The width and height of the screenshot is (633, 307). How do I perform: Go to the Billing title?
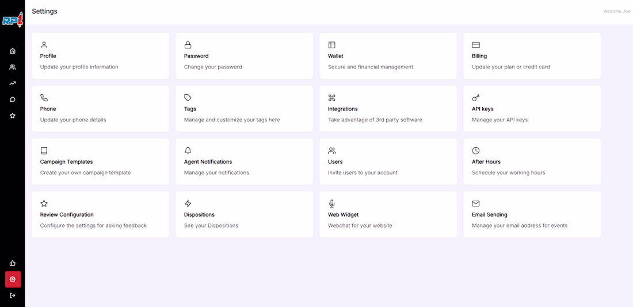[479, 56]
